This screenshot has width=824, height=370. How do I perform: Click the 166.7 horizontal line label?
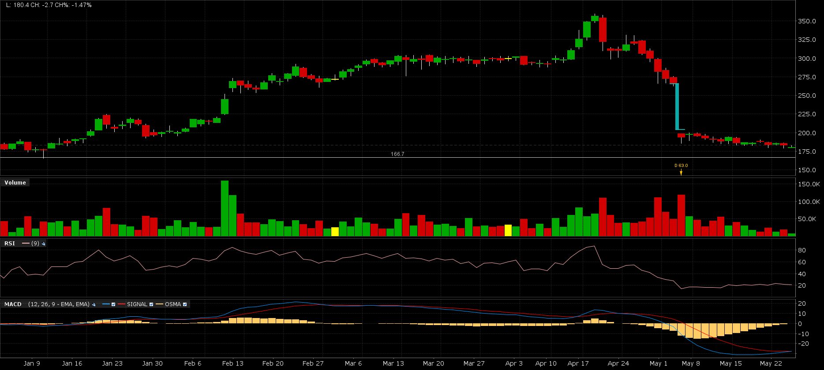(397, 154)
